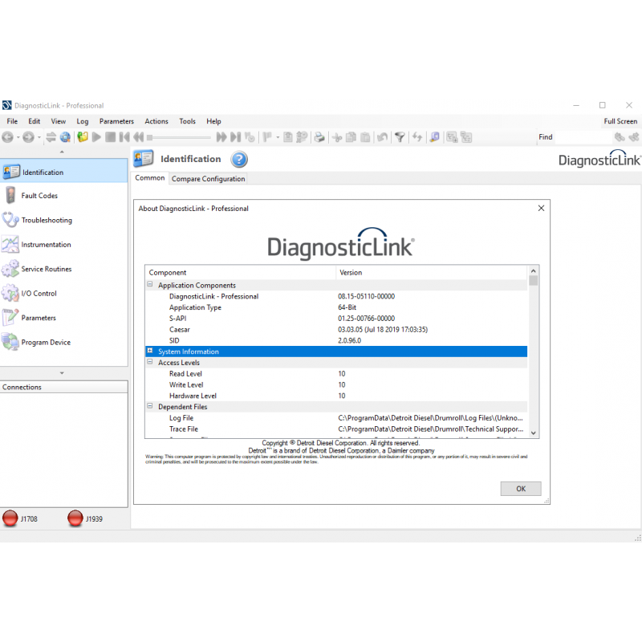The height and width of the screenshot is (642, 642).
Task: Click the open log folder icon
Action: (83, 137)
